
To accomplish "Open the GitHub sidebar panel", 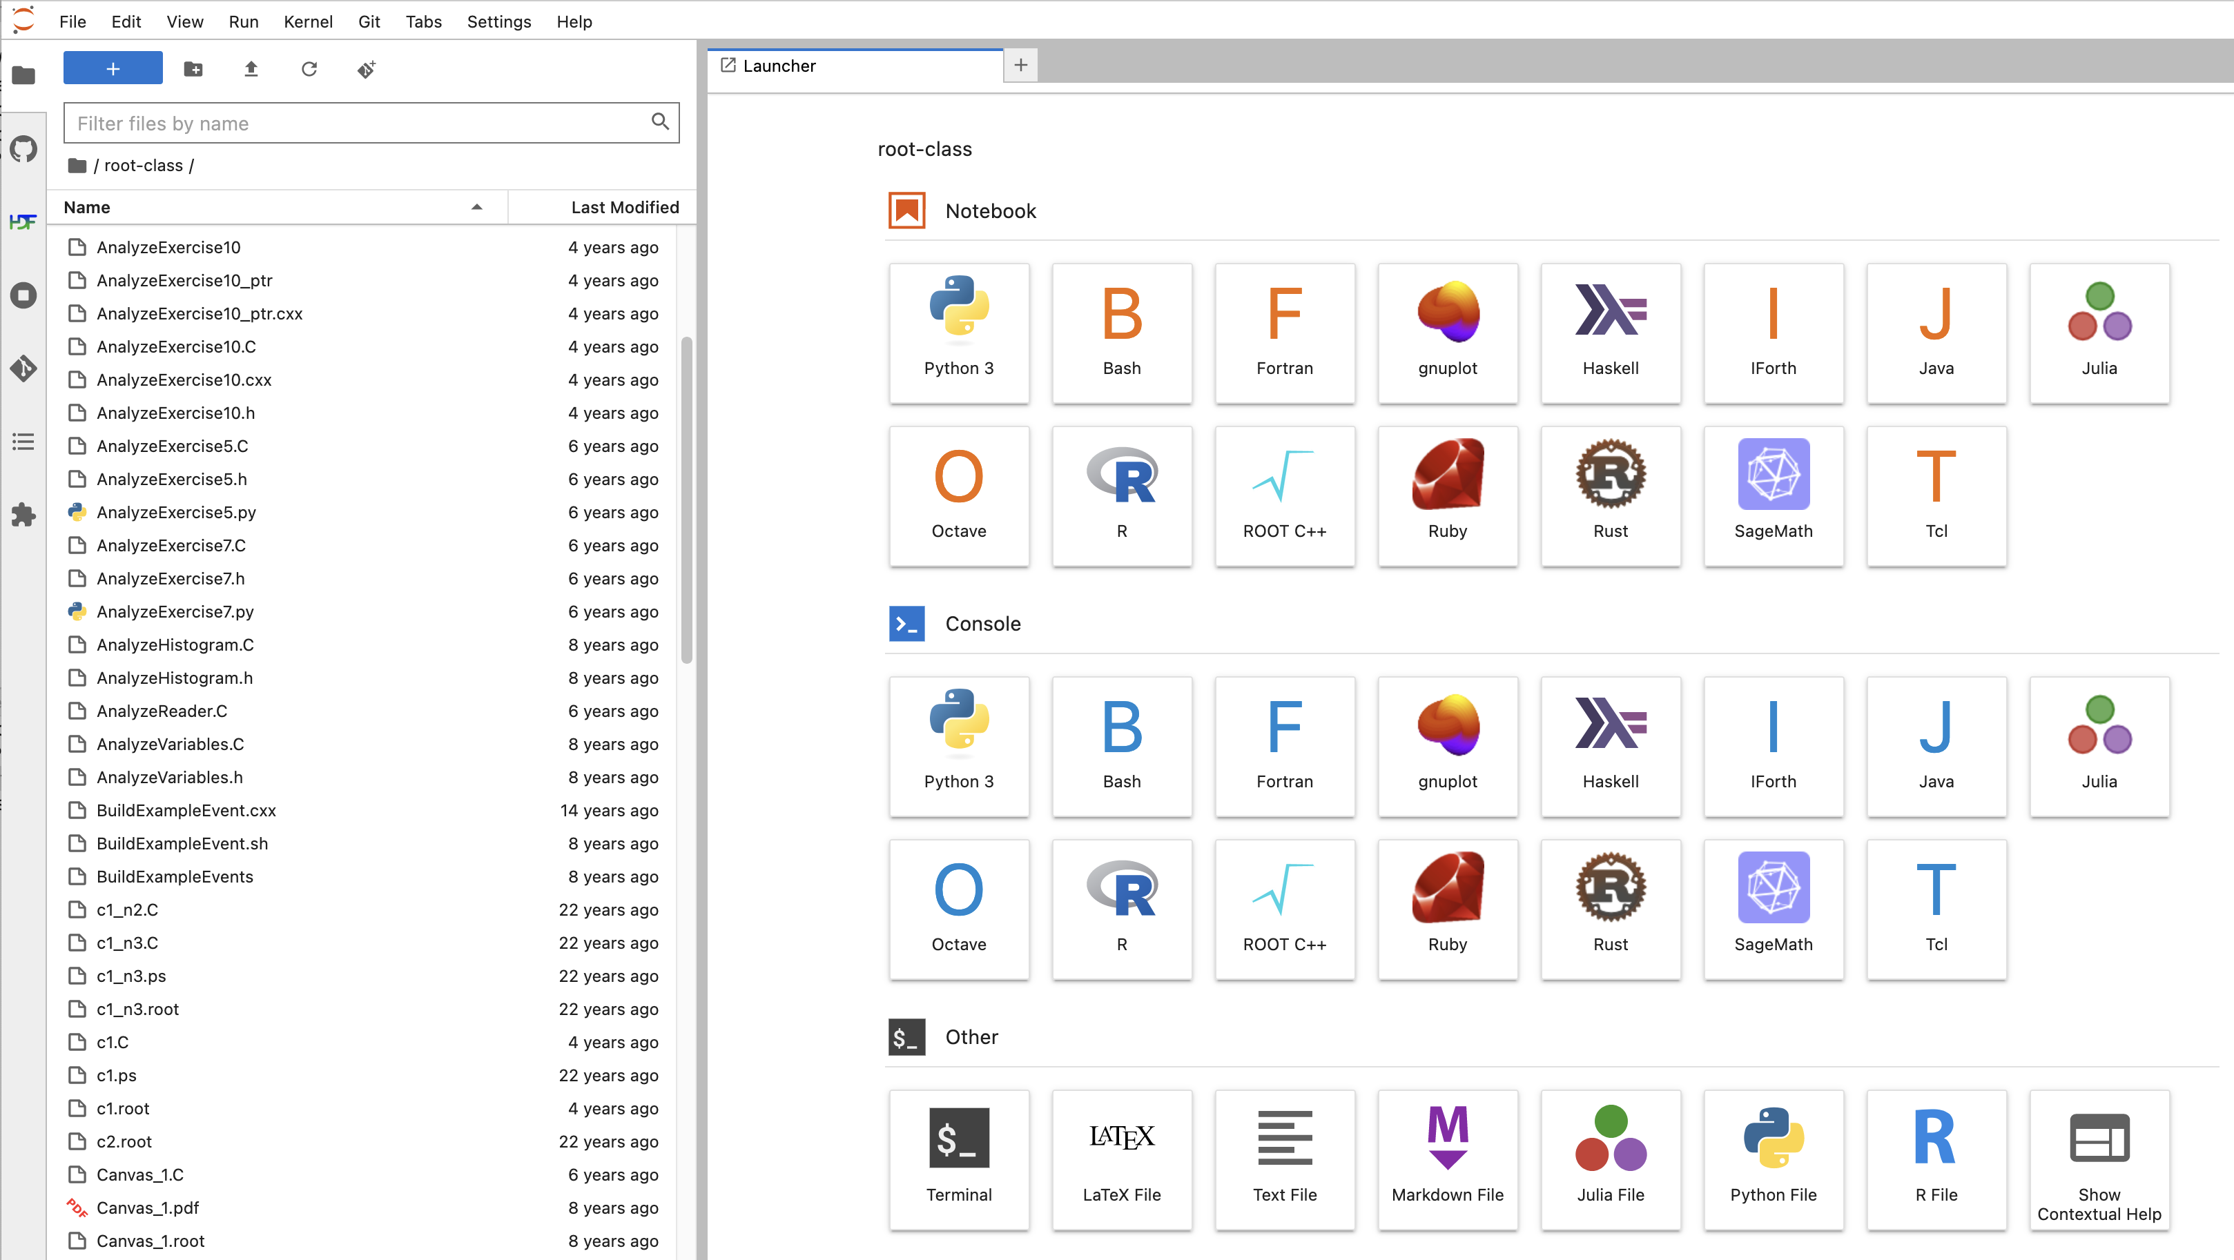I will 23,149.
